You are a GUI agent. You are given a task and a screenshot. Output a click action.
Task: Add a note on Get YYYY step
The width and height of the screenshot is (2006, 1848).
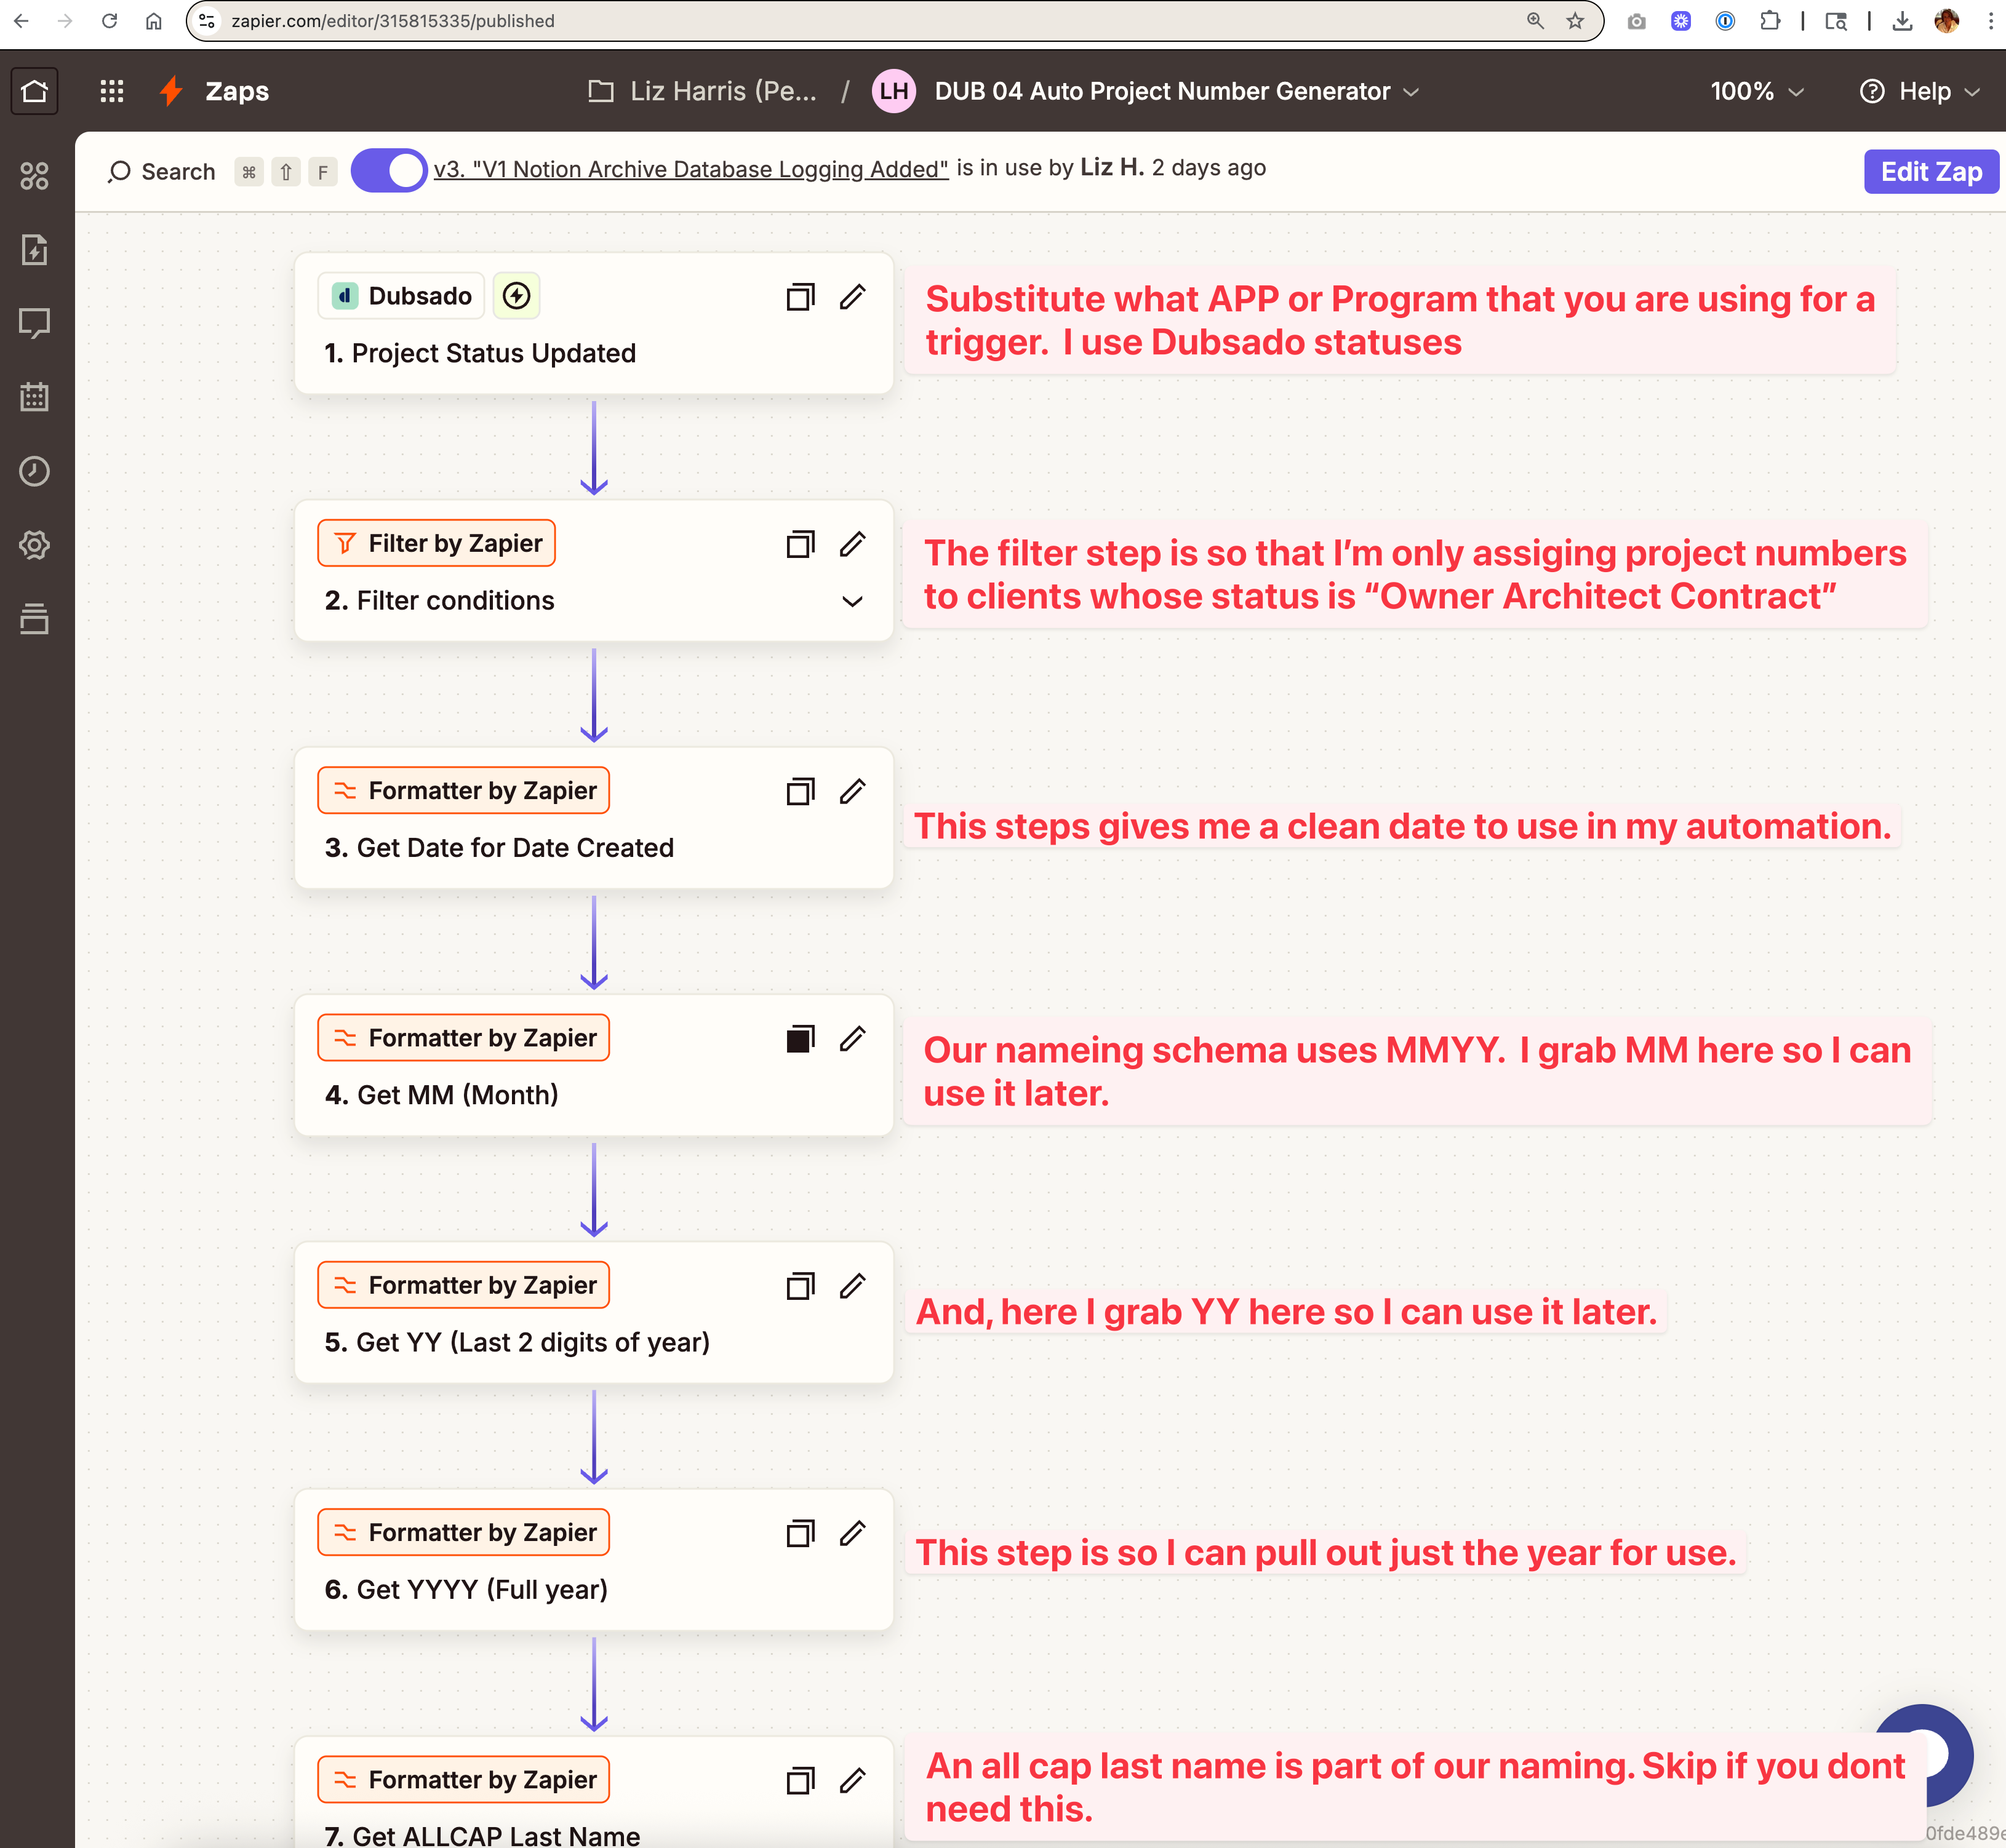tap(800, 1533)
